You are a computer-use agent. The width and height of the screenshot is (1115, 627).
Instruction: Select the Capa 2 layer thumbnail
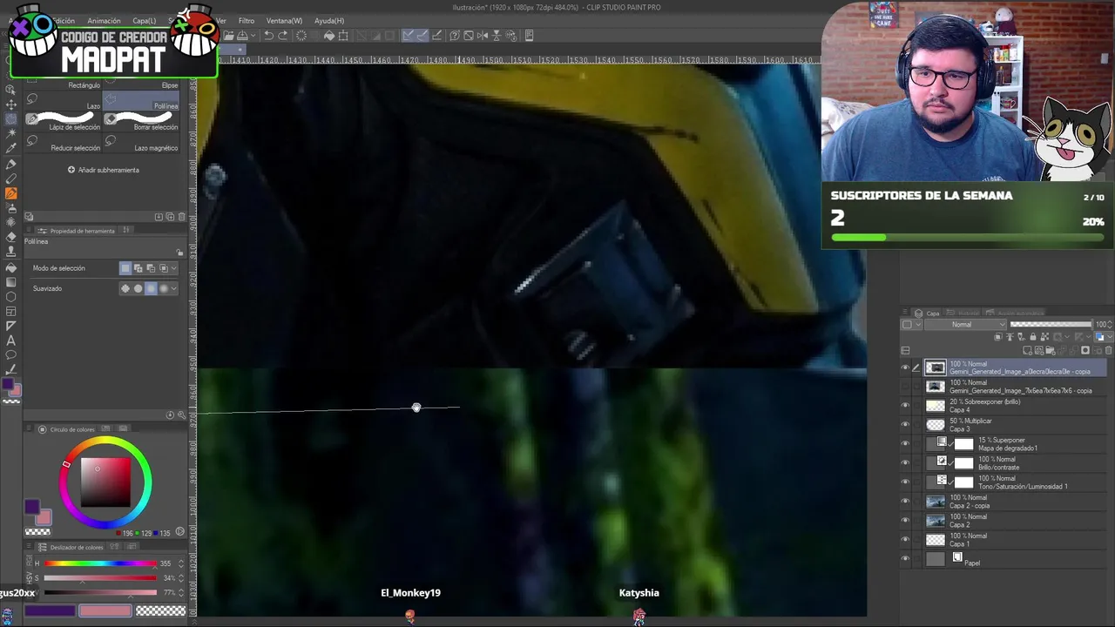point(936,521)
